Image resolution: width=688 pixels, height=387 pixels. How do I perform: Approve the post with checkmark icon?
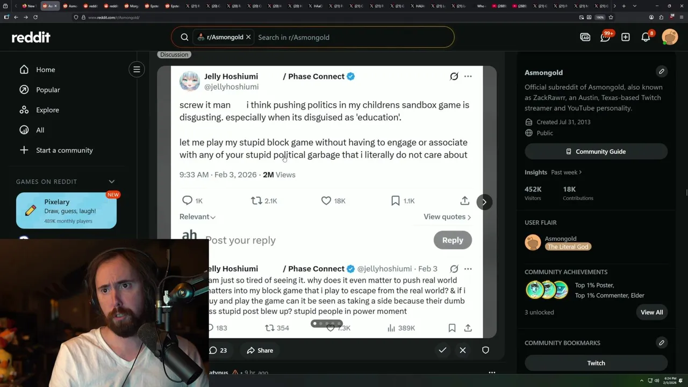(442, 350)
